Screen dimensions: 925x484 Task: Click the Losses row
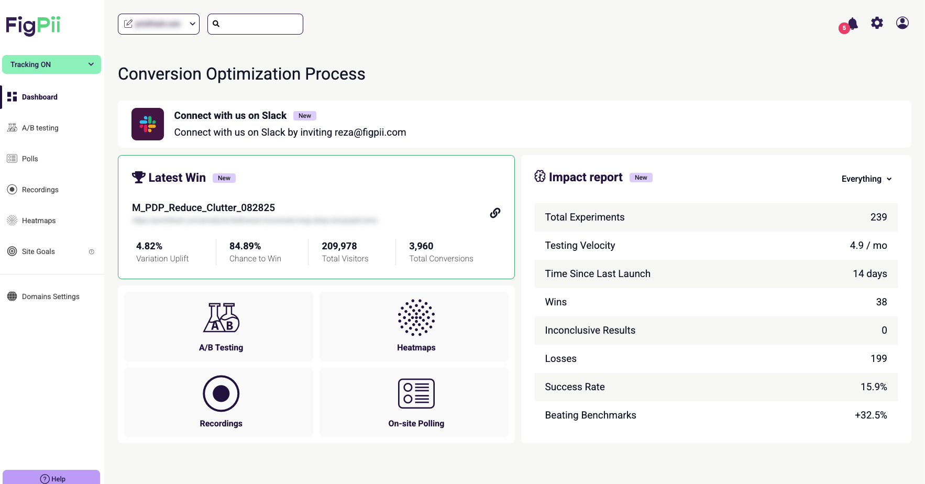pos(716,359)
